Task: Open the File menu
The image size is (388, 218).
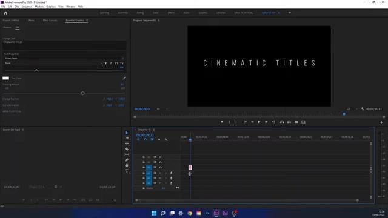Action: point(3,7)
